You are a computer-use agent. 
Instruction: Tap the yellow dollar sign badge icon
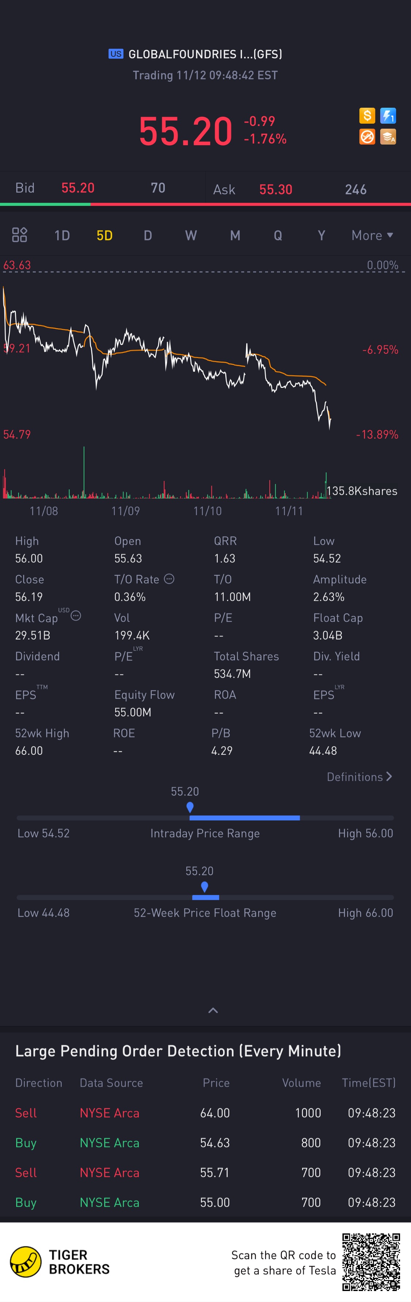pyautogui.click(x=367, y=116)
